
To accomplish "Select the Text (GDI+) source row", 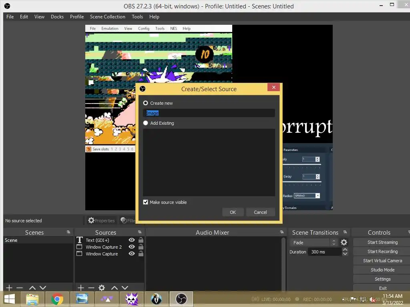I will pyautogui.click(x=109, y=240).
